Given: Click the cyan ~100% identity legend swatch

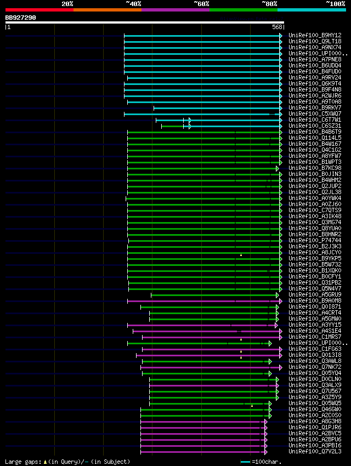Looking at the screenshot, I should [312, 10].
